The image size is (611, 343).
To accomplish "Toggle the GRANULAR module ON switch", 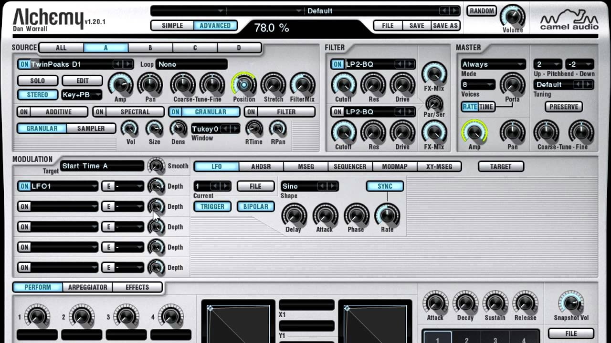I will pos(175,112).
